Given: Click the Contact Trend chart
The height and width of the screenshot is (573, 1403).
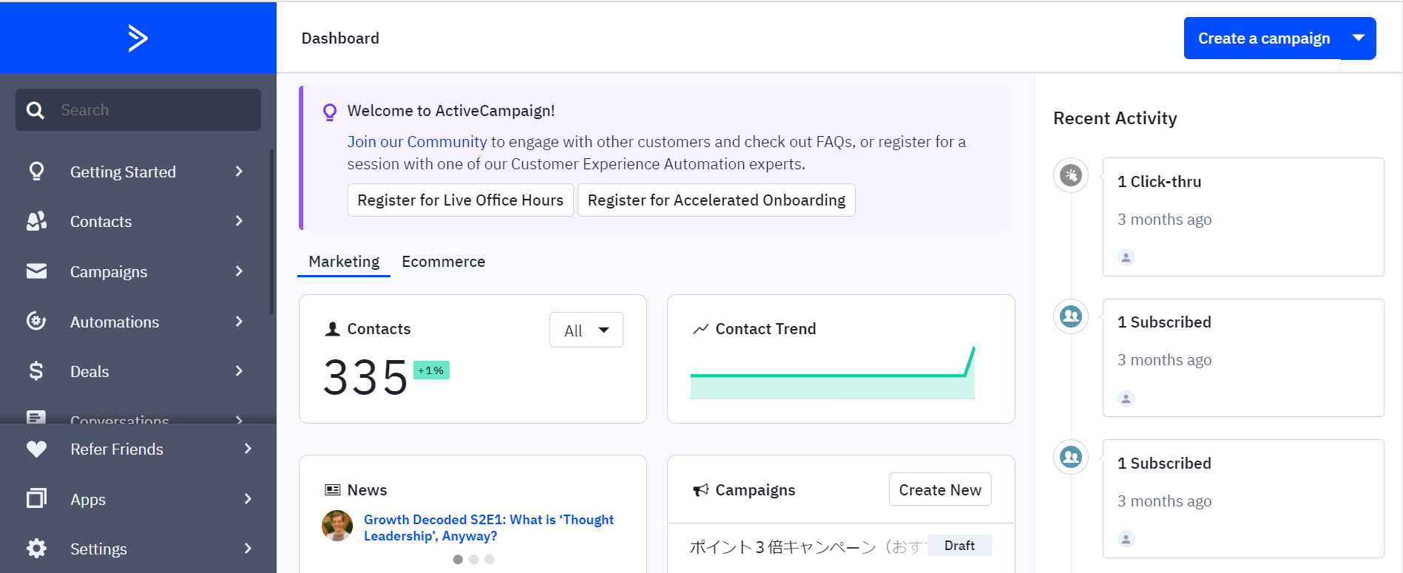Looking at the screenshot, I should (833, 373).
